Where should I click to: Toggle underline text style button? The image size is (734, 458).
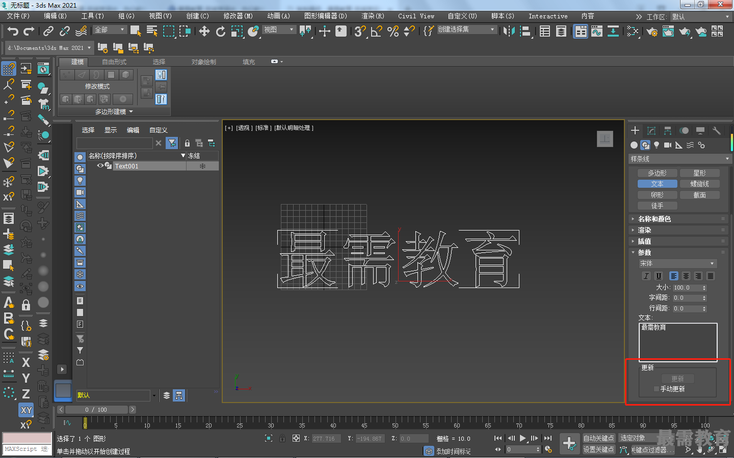(659, 276)
